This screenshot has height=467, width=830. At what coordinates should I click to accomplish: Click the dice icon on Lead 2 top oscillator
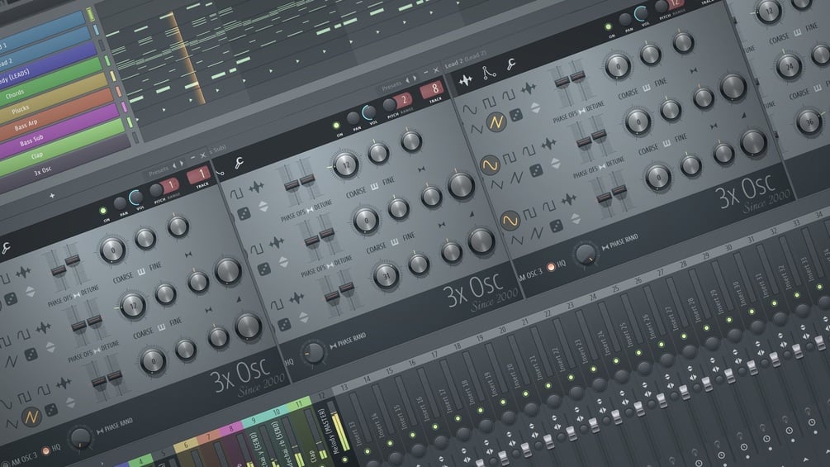click(x=516, y=114)
